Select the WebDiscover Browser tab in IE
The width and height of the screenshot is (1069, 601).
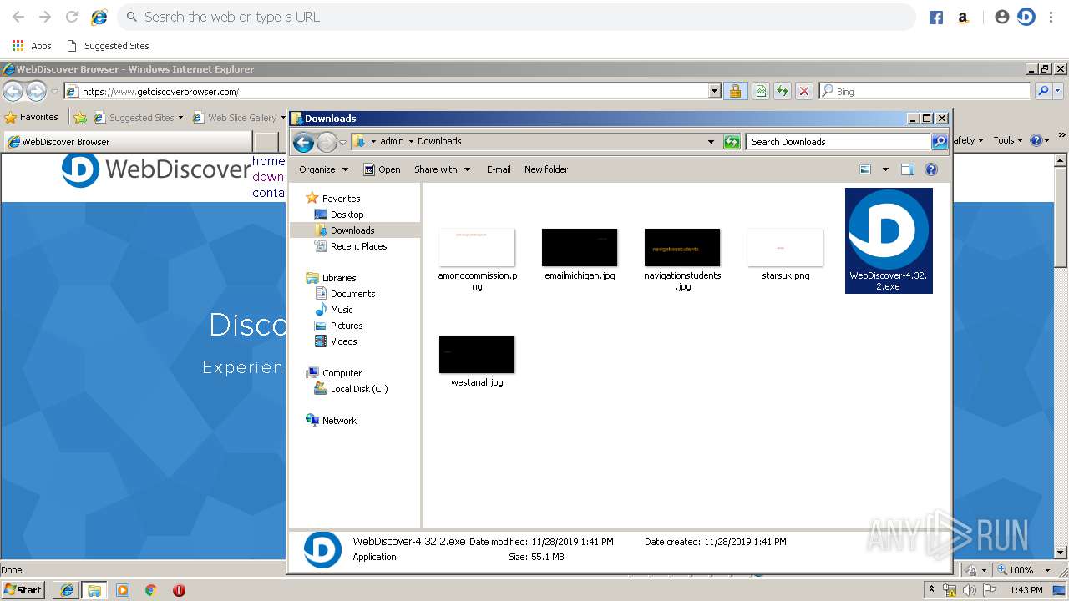(x=129, y=142)
